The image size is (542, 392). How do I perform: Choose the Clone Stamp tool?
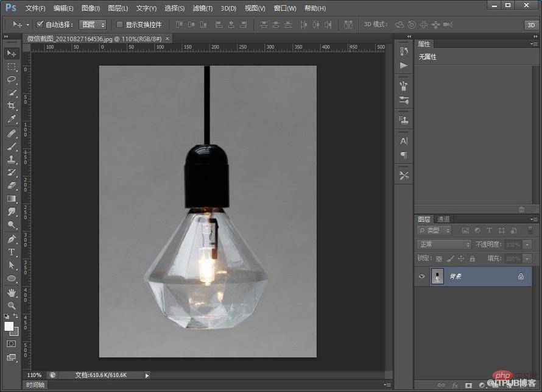coord(12,160)
